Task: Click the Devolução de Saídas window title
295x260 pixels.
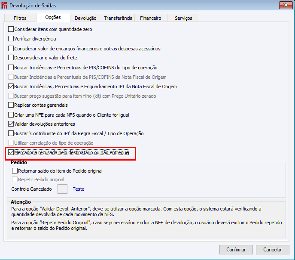Action: tap(33, 6)
